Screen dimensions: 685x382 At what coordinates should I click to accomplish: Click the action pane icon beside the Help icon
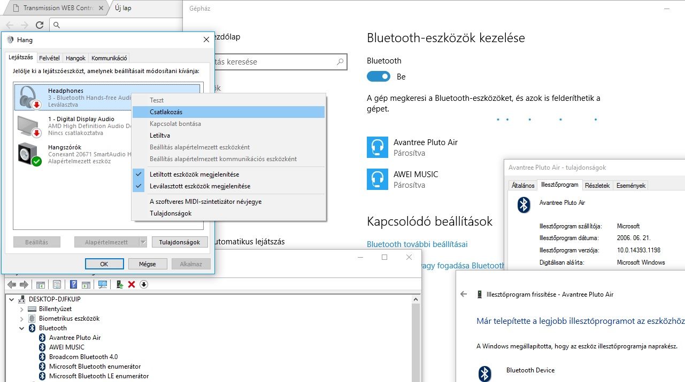tap(87, 285)
